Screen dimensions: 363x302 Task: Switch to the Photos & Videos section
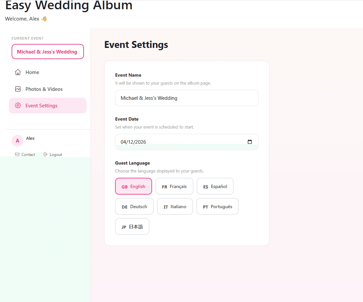coord(44,89)
